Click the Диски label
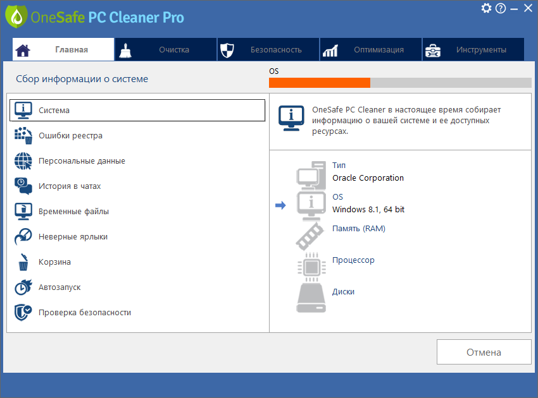 (343, 292)
